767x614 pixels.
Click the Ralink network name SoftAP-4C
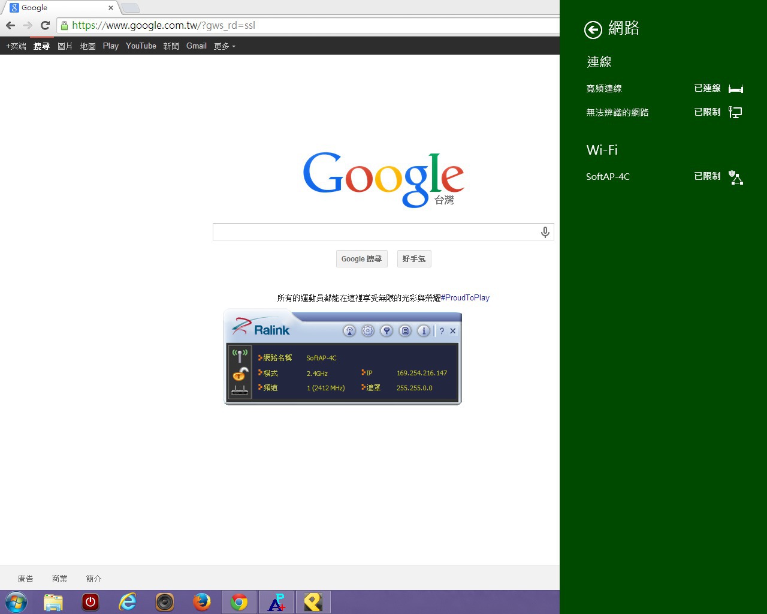(x=321, y=358)
